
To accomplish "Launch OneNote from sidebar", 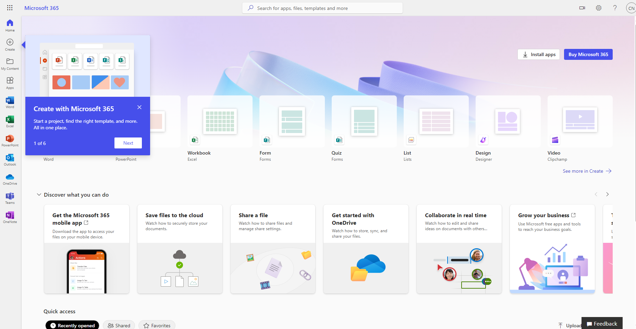I will point(10,217).
